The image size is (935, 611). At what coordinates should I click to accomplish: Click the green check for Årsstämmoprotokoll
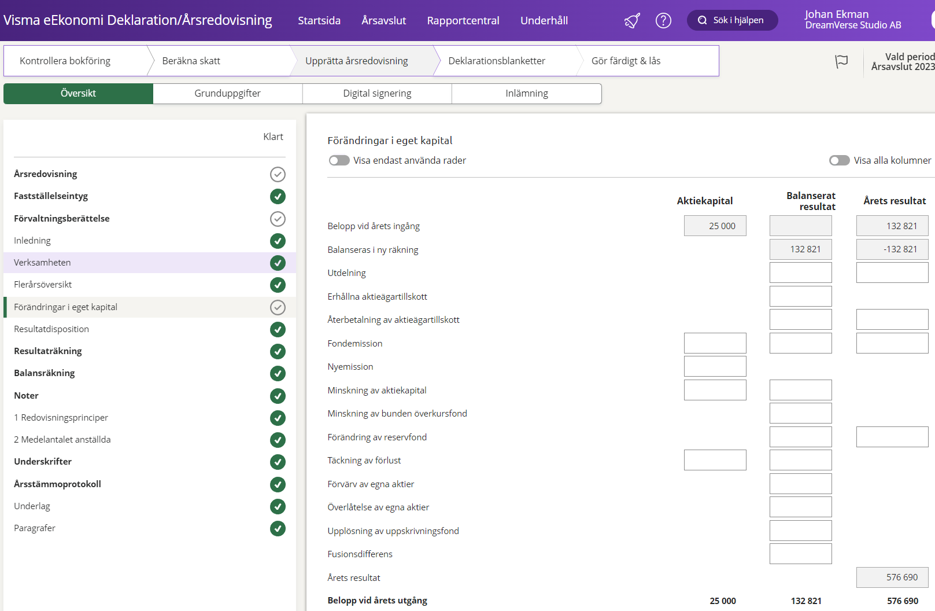pos(278,484)
